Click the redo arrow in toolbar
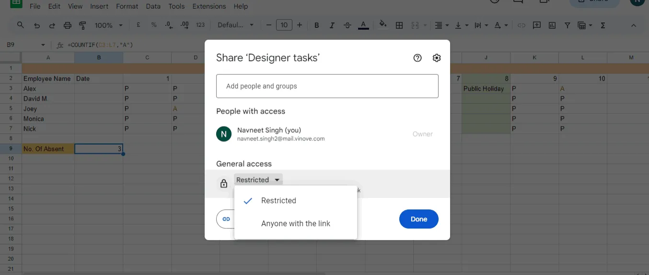The width and height of the screenshot is (649, 275). [x=52, y=25]
